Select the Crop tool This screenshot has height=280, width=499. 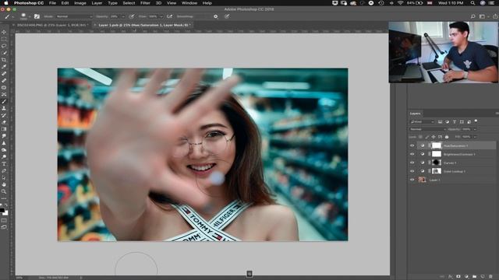pyautogui.click(x=4, y=60)
